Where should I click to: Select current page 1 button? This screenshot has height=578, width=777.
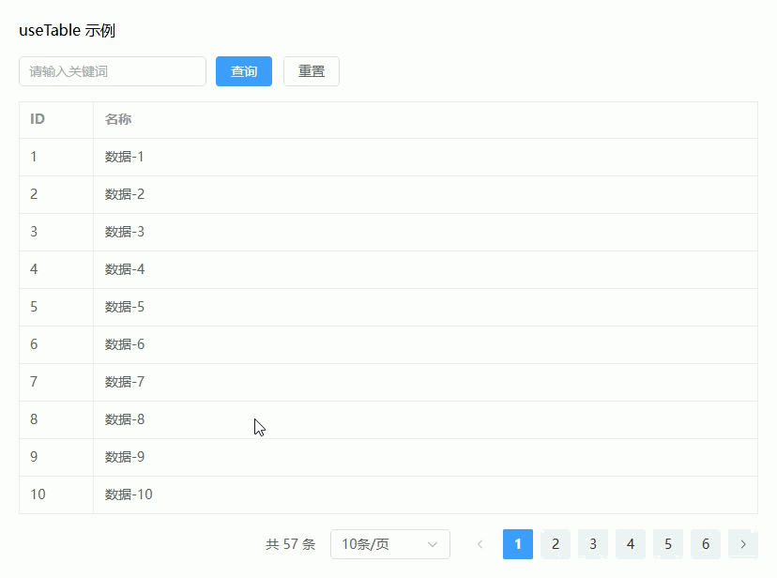tap(518, 544)
